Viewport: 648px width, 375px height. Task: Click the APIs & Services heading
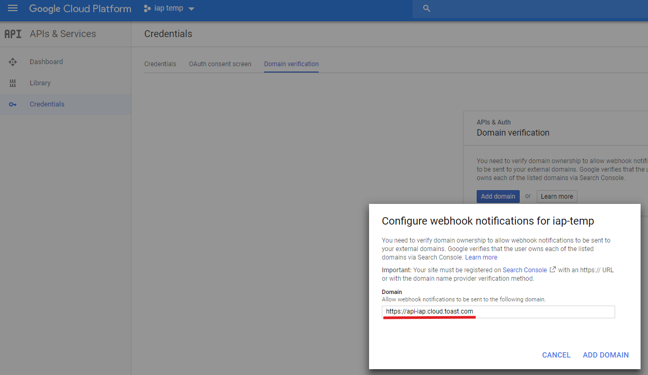63,34
